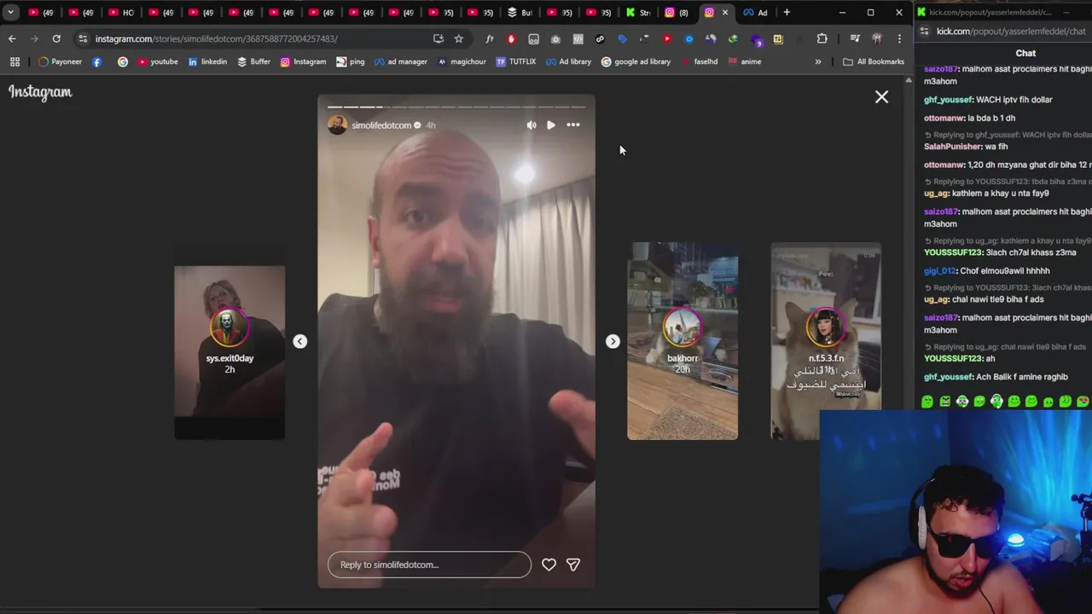Image resolution: width=1092 pixels, height=614 pixels.
Task: Switch to the Buffer Bui tab
Action: click(520, 12)
